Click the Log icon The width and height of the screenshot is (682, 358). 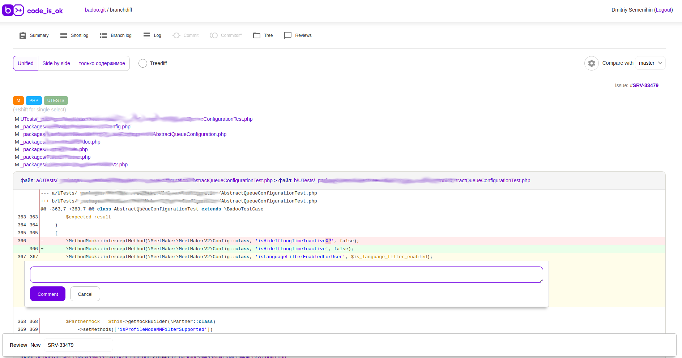tap(147, 35)
